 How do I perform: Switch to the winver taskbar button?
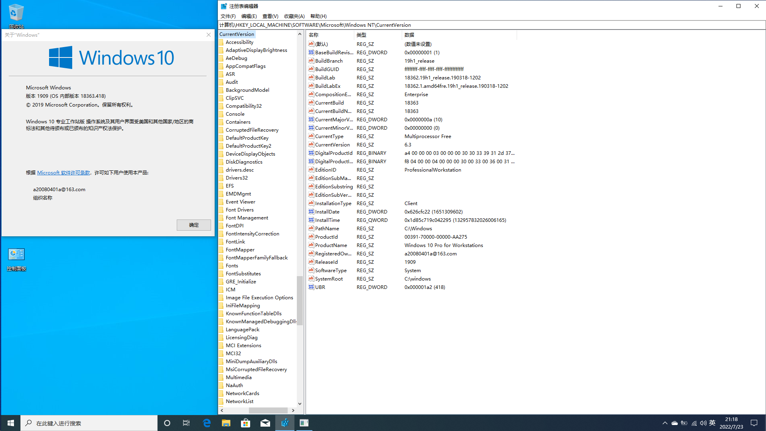[x=304, y=423]
